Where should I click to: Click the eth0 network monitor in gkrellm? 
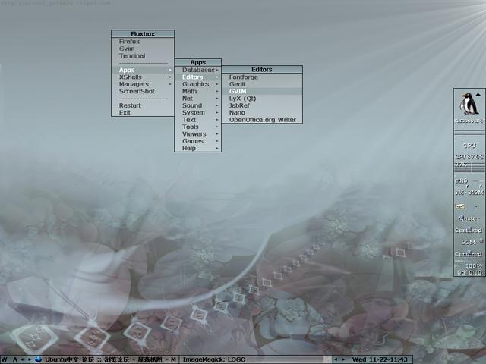469,183
